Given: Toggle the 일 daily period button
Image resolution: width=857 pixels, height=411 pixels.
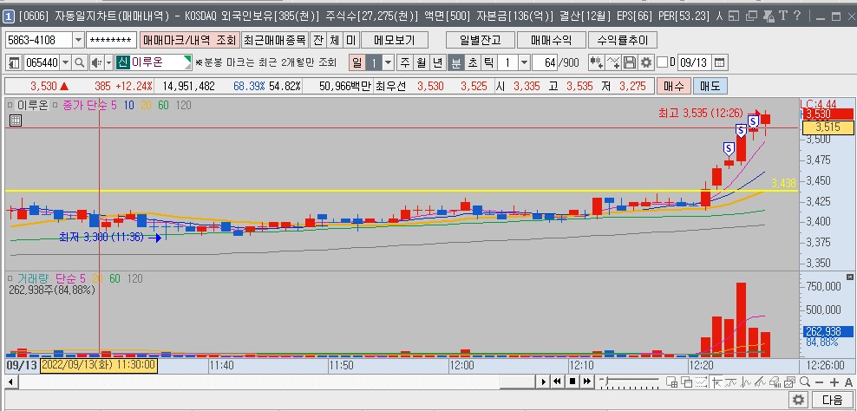Looking at the screenshot, I should [x=357, y=62].
